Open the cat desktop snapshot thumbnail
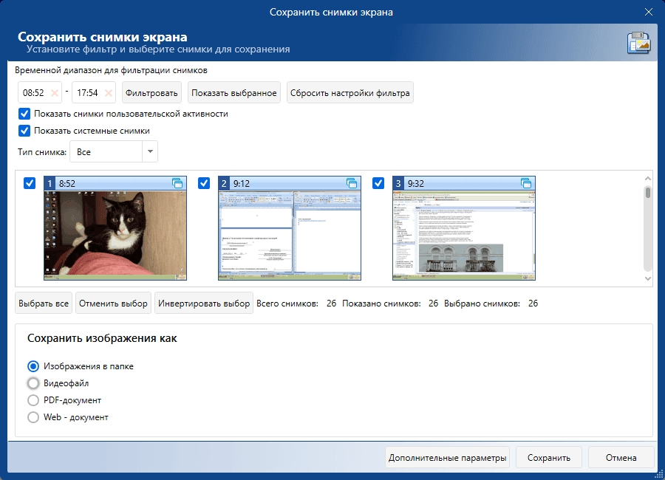This screenshot has width=665, height=480. (115, 235)
